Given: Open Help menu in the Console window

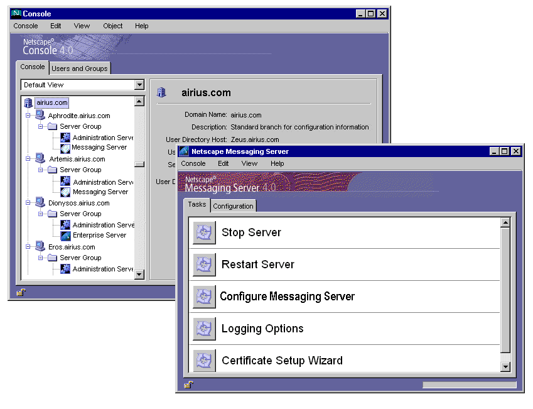Looking at the screenshot, I should [x=141, y=26].
